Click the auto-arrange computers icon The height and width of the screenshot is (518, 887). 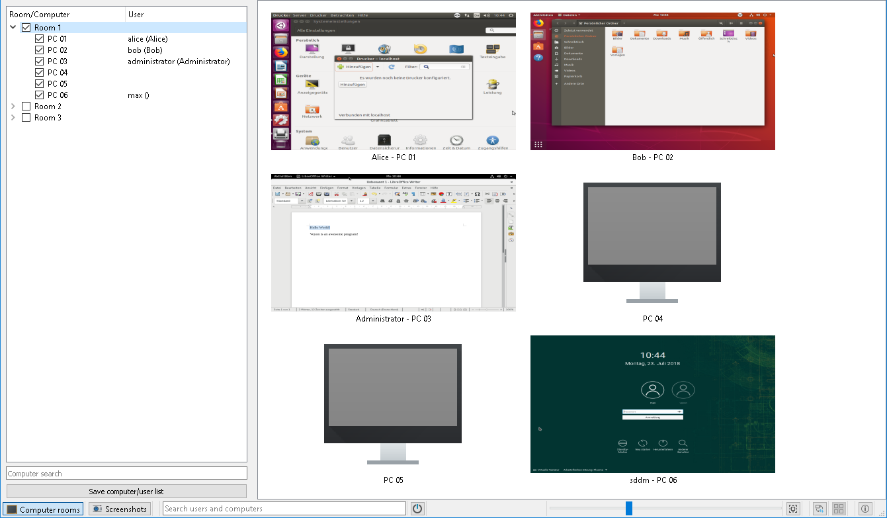click(x=820, y=509)
